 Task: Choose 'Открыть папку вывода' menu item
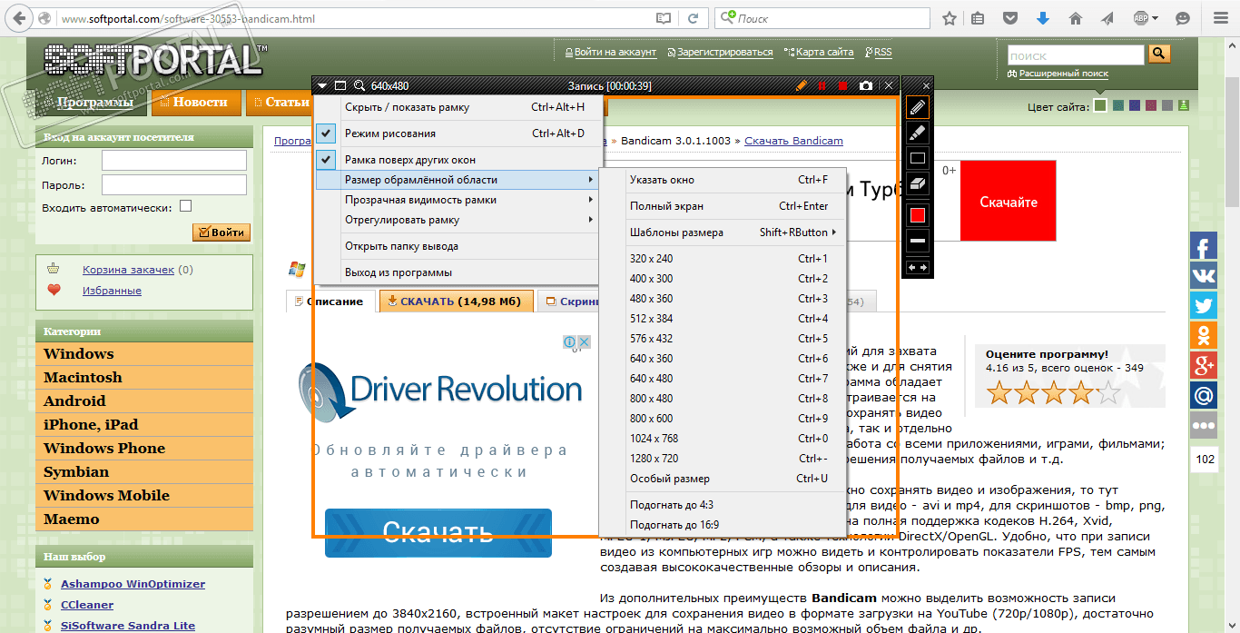tap(458, 246)
